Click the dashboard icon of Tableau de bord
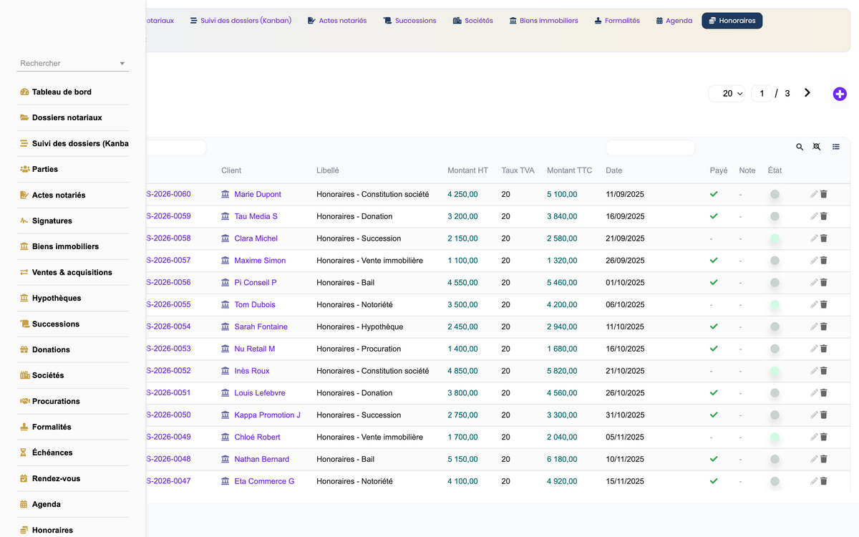This screenshot has width=859, height=537. tap(24, 92)
